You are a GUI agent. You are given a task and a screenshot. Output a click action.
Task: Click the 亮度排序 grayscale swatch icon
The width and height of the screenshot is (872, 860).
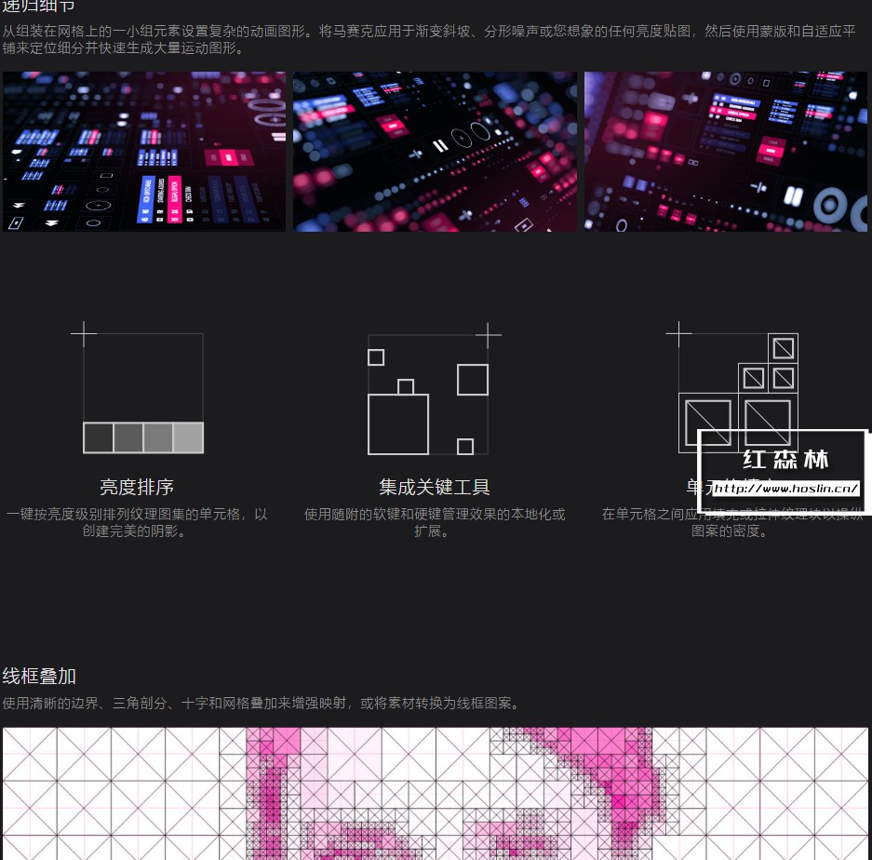[x=138, y=387]
